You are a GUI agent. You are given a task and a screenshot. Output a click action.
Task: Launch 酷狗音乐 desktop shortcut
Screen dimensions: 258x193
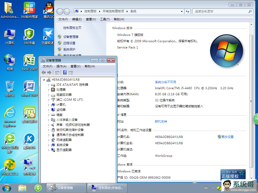tap(29, 141)
